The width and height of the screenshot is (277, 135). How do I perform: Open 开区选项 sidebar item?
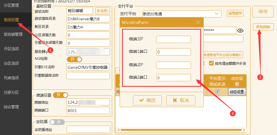(x=12, y=49)
